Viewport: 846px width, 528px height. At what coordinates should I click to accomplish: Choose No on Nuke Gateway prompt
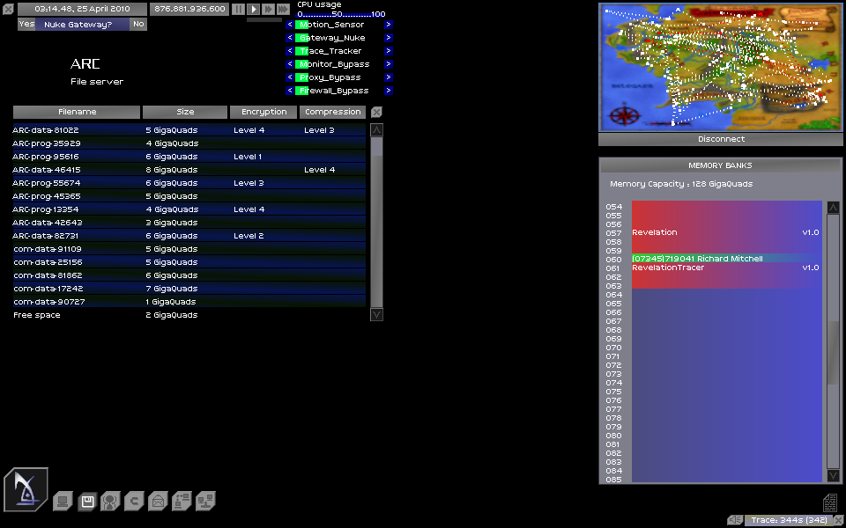(x=138, y=25)
